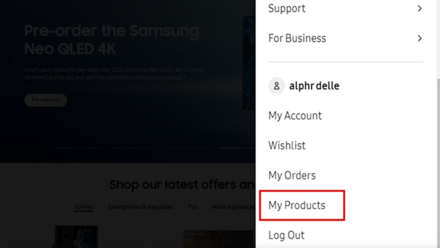Click the previous slide arrow on the banner
Viewport: 440px width, 248px height.
click(5, 62)
